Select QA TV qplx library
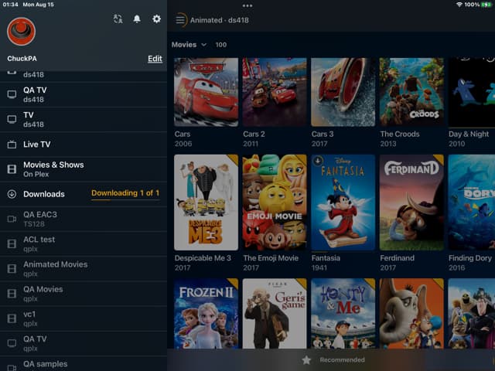This screenshot has height=371, width=495. point(84,343)
